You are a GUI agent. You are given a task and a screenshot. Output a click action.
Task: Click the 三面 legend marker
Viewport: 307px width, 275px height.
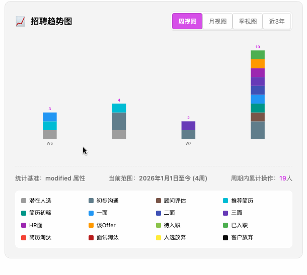tap(226, 213)
